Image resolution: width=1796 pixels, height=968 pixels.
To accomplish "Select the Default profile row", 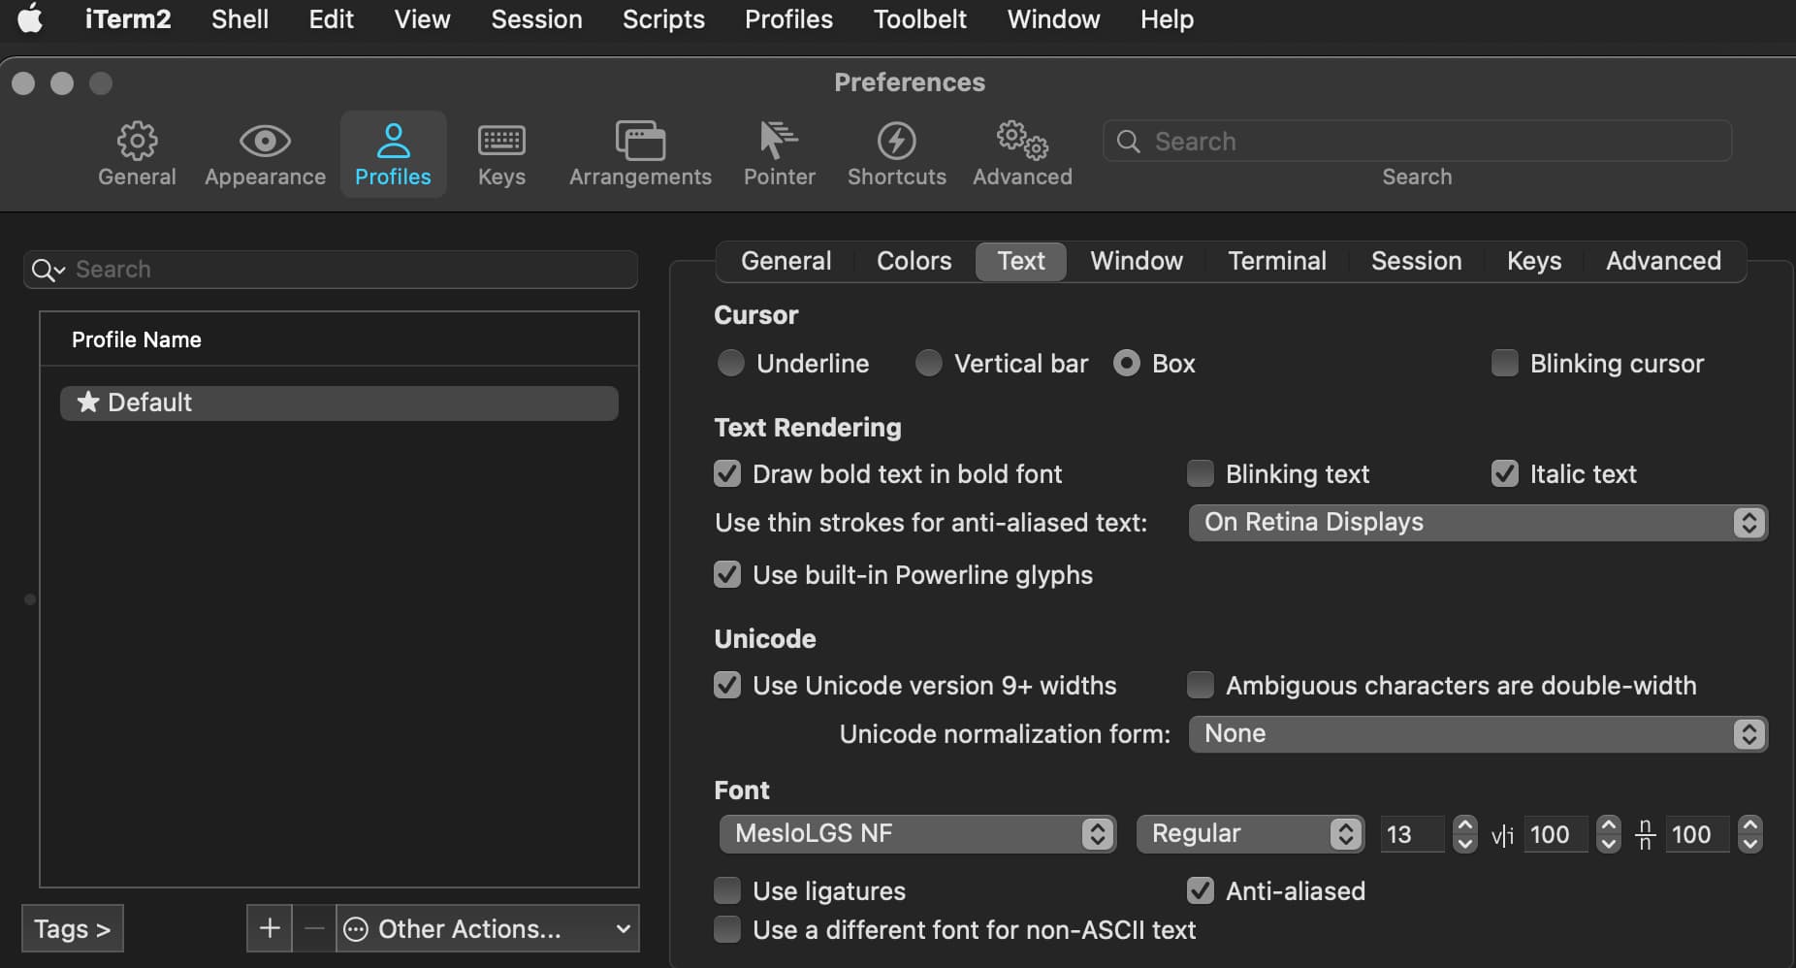I will (339, 403).
